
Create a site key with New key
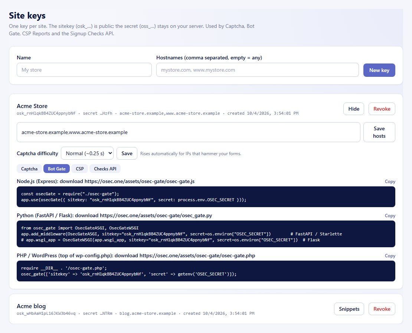[x=379, y=70]
